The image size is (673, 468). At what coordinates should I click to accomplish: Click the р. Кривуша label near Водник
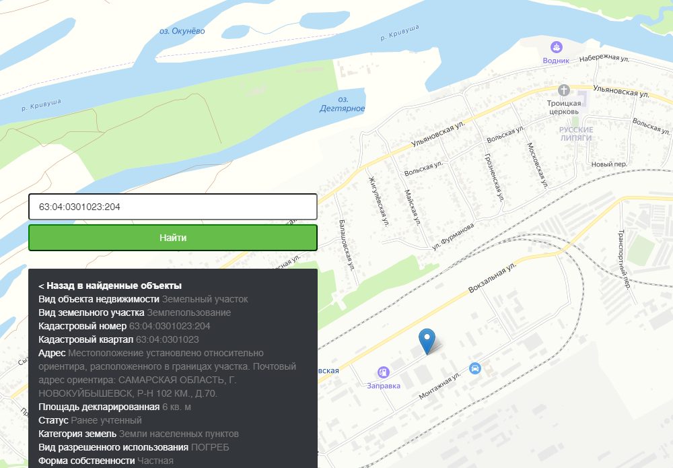(400, 32)
